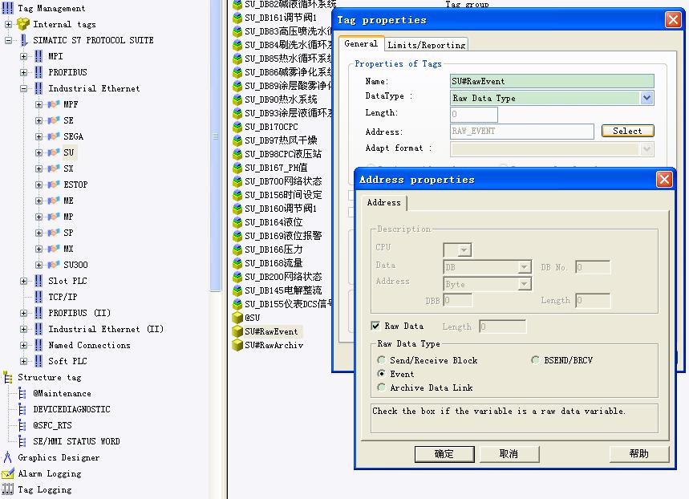This screenshot has width=689, height=499.
Task: Click the Tag Logging icon
Action: pyautogui.click(x=7, y=489)
